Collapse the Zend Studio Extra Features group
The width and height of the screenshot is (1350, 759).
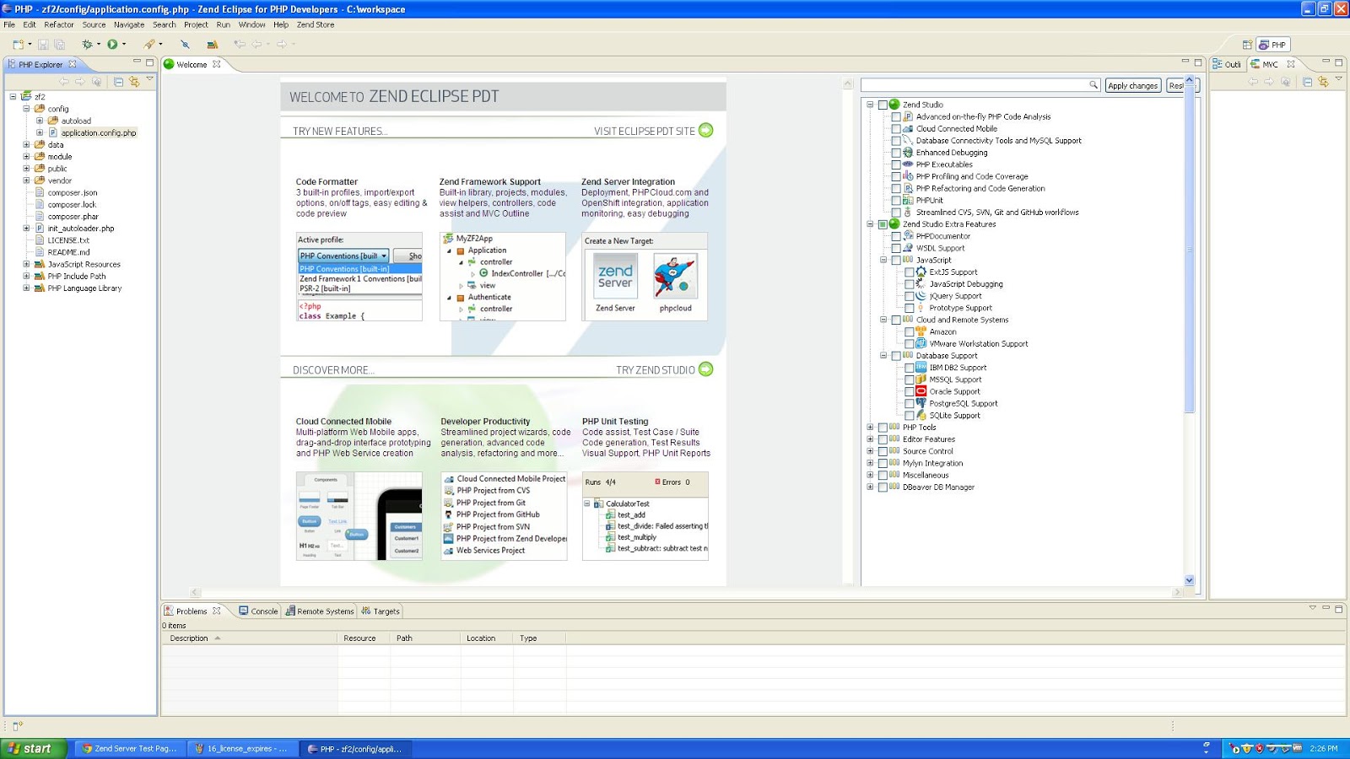(x=870, y=224)
